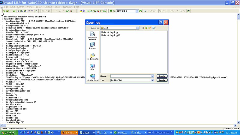Click the Copy toolbar icon

coord(22,11)
